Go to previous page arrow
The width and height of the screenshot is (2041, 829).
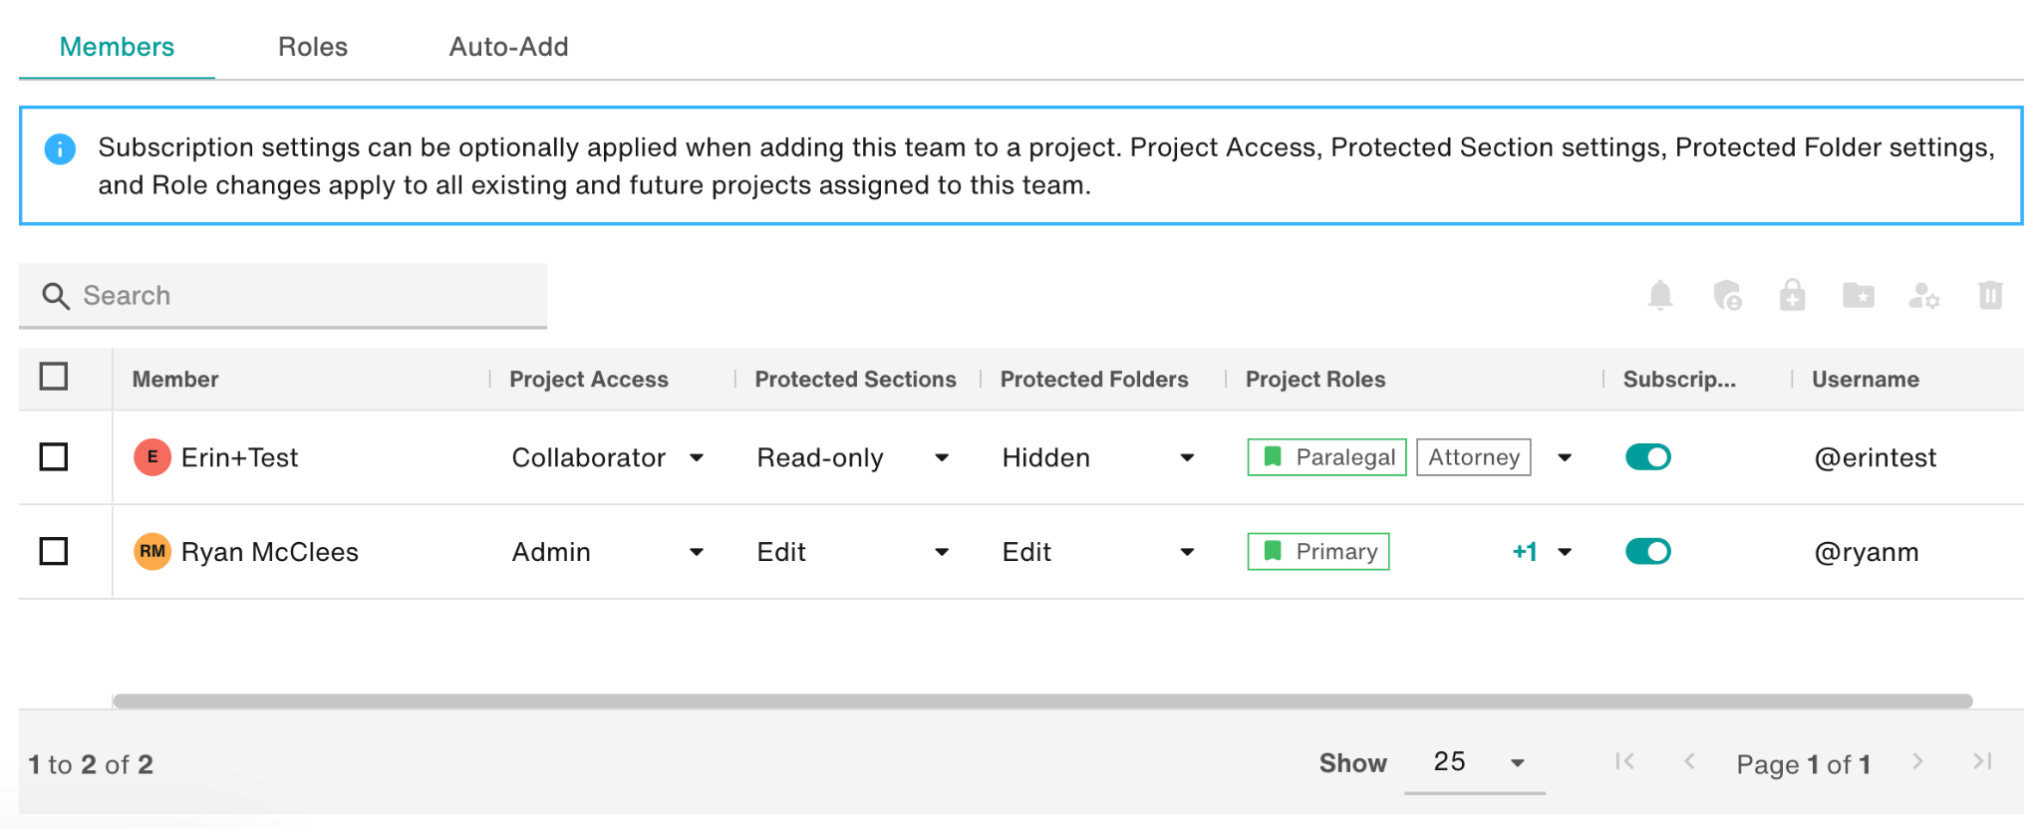(1689, 761)
